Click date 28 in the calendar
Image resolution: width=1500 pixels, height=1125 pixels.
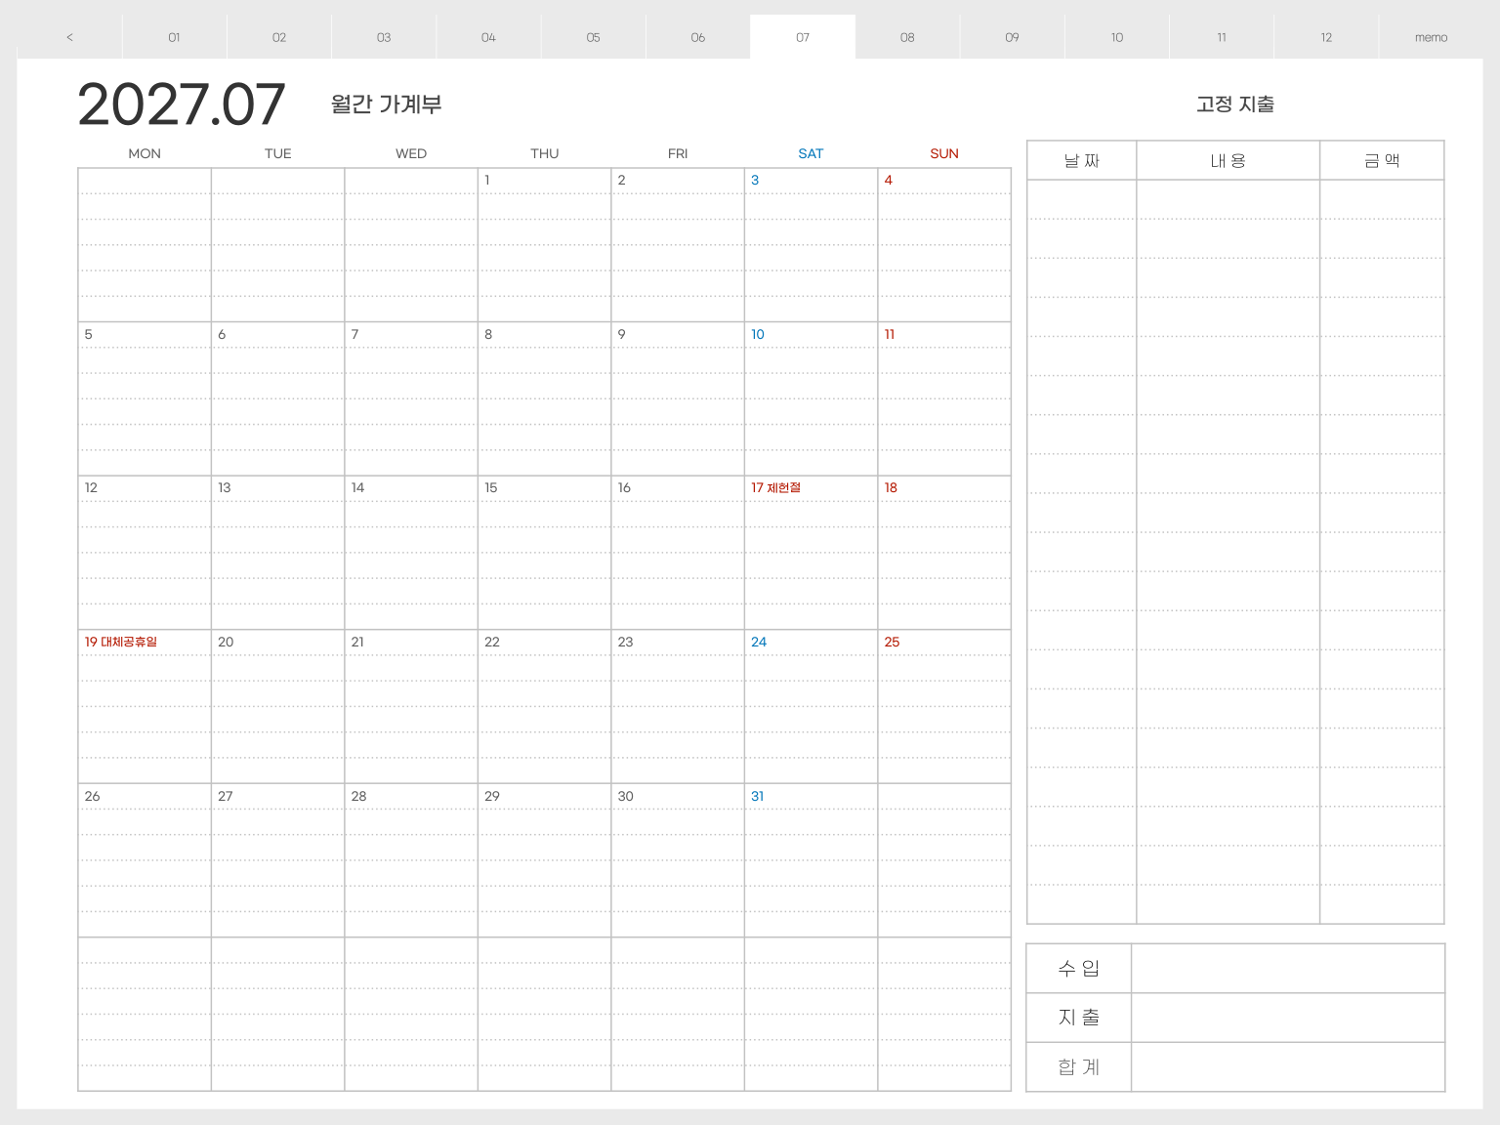359,796
